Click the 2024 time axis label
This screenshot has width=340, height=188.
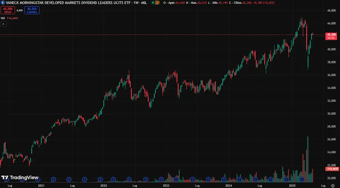point(229,186)
